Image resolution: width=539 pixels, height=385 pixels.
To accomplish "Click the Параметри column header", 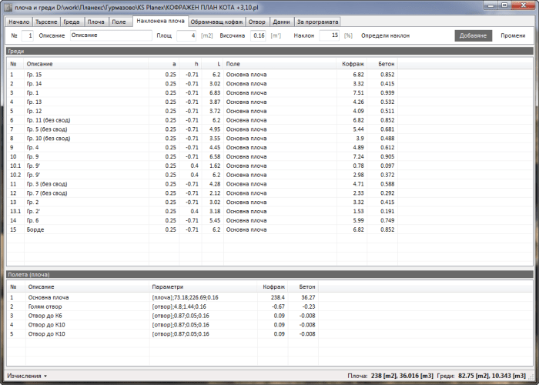I will [167, 286].
